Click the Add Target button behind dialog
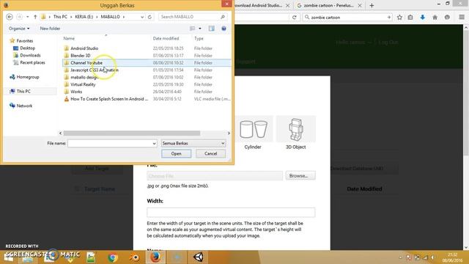The height and width of the screenshot is (264, 469). tap(97, 169)
